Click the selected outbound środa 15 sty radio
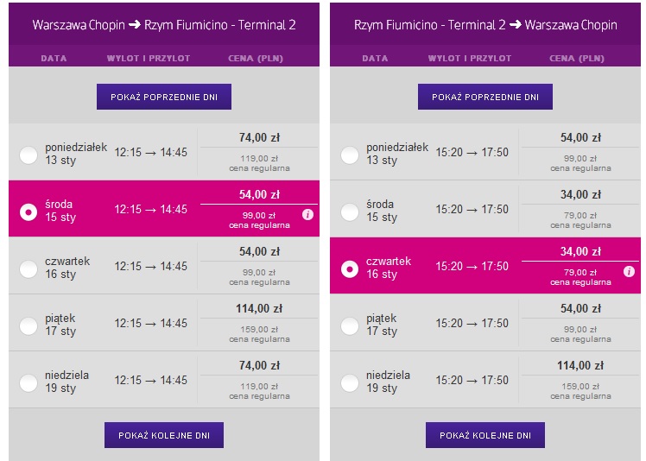 tap(28, 212)
